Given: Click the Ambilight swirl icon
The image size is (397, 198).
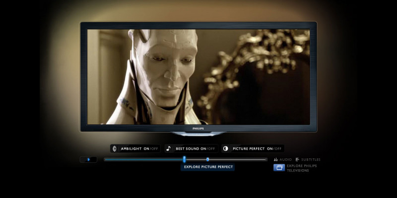Looking at the screenshot, I should [x=115, y=149].
